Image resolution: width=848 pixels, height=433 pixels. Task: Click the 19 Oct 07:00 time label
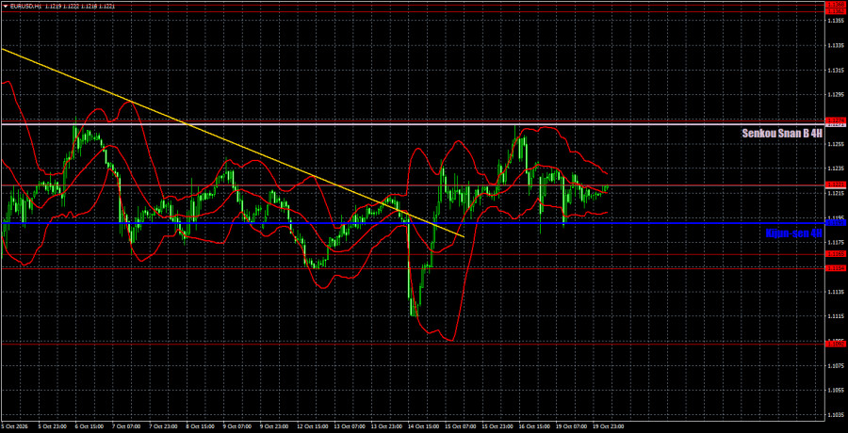pyautogui.click(x=570, y=426)
